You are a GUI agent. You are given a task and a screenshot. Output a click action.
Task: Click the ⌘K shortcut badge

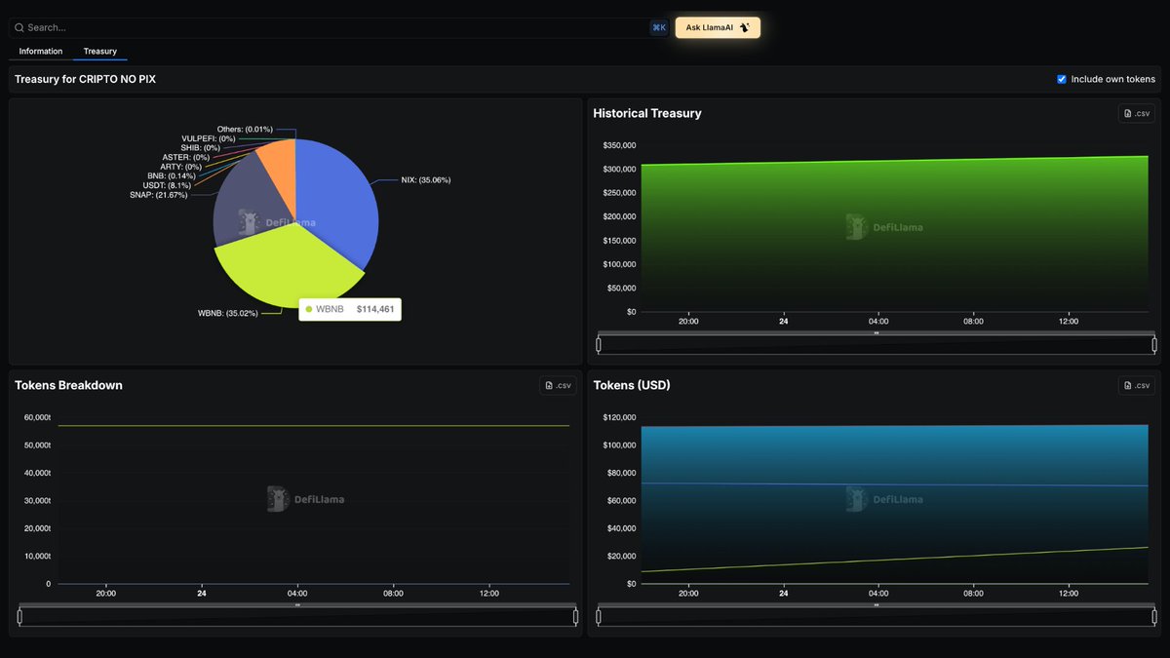(x=659, y=28)
